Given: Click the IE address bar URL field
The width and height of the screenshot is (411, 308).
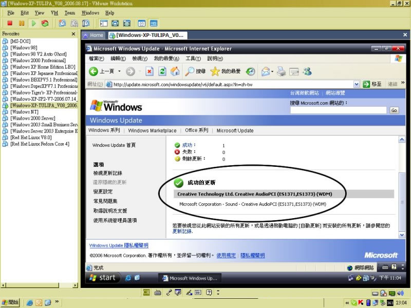Looking at the screenshot, I should [229, 84].
